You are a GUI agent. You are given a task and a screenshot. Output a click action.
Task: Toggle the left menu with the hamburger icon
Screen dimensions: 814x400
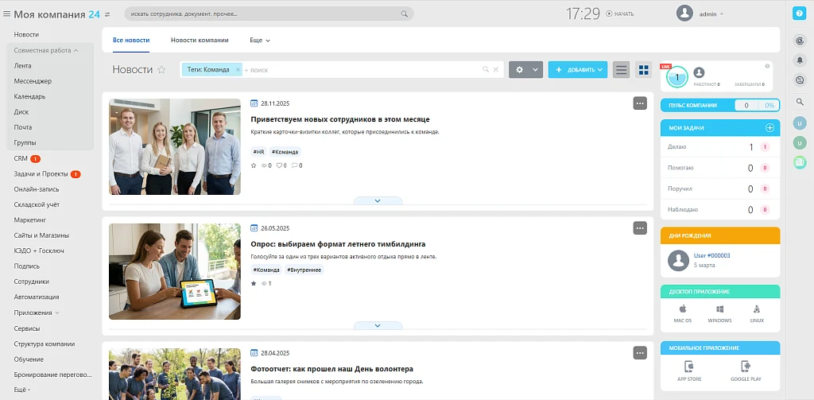6,14
